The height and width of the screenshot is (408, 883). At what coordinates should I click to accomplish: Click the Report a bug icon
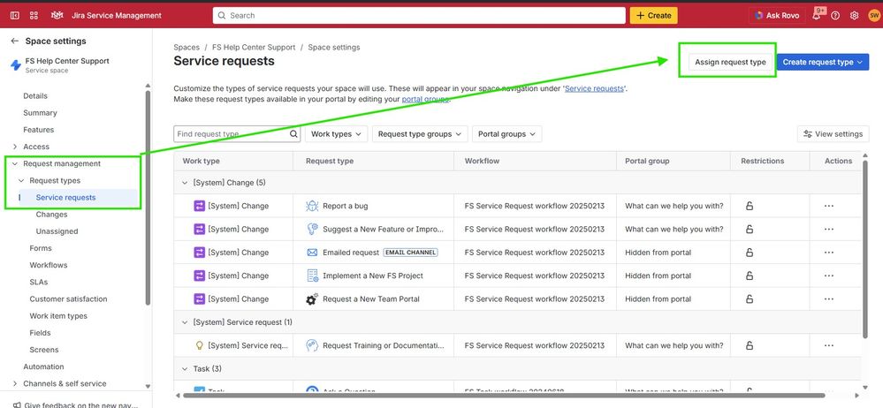pyautogui.click(x=312, y=206)
